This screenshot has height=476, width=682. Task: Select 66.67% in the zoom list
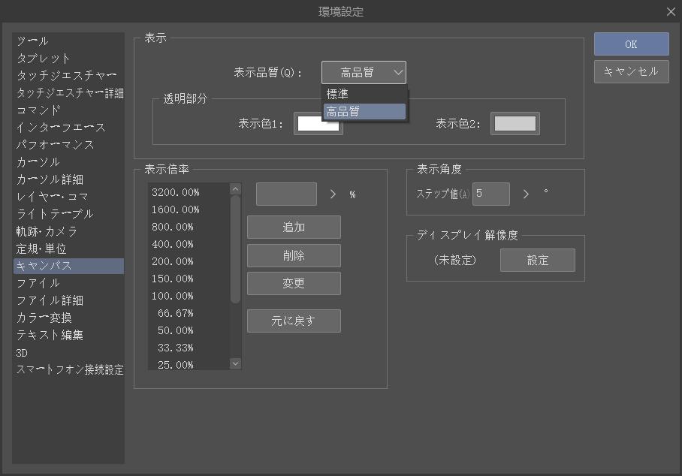(x=189, y=313)
